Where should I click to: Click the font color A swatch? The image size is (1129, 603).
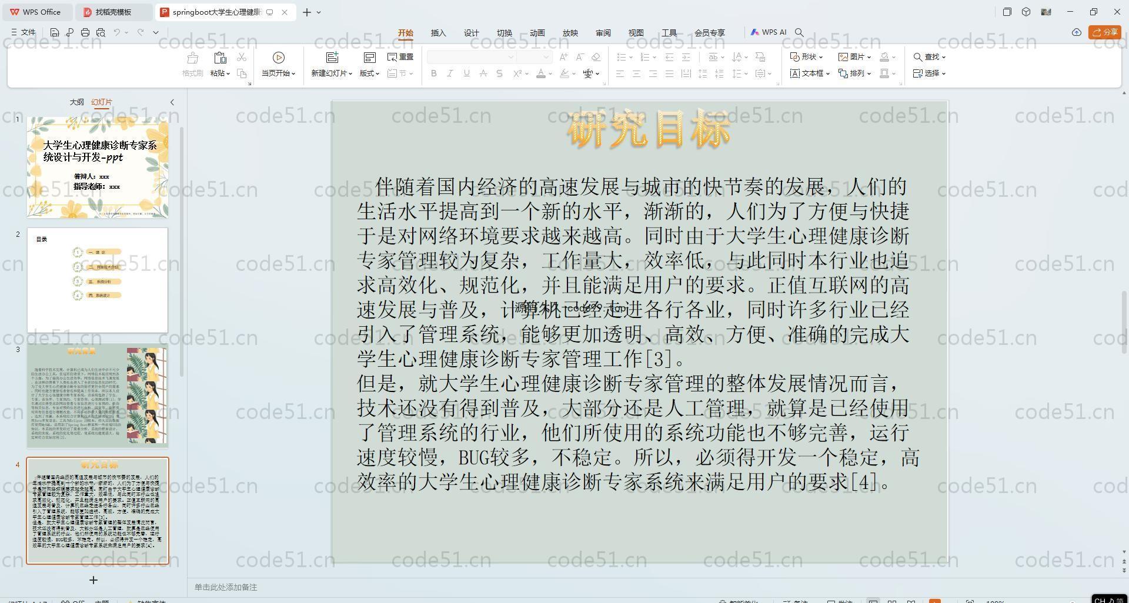(541, 73)
